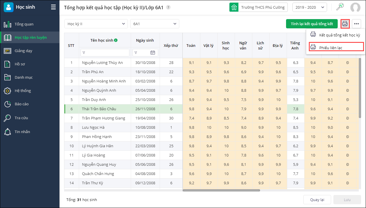Expand the Học kỳ II semester dropdown
Screen dimensions: 366x208
pyautogui.click(x=96, y=24)
